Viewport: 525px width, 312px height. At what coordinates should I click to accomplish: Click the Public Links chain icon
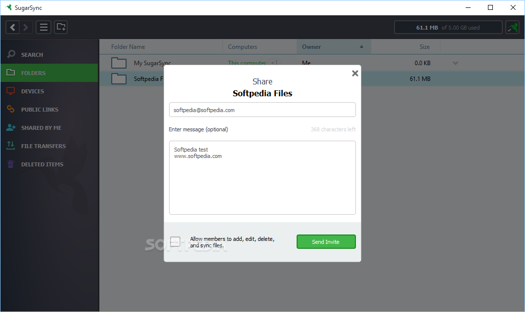tap(11, 109)
